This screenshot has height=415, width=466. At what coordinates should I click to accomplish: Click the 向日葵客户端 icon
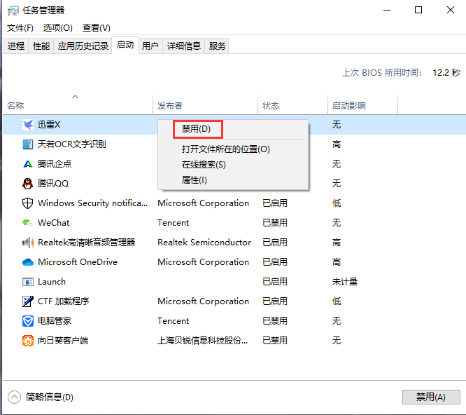tap(28, 341)
